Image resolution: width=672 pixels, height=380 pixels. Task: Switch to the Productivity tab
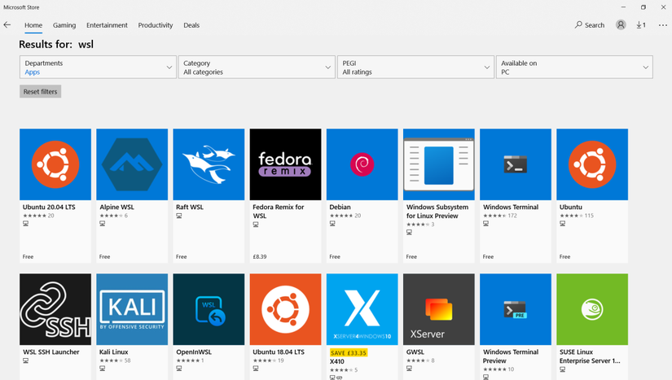click(x=156, y=25)
